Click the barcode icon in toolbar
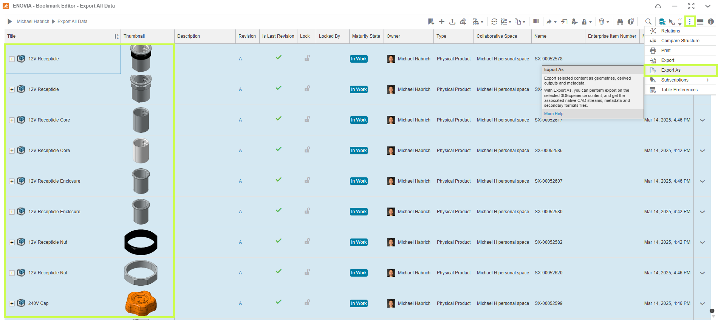Viewport: 718px width, 320px height. 536,22
